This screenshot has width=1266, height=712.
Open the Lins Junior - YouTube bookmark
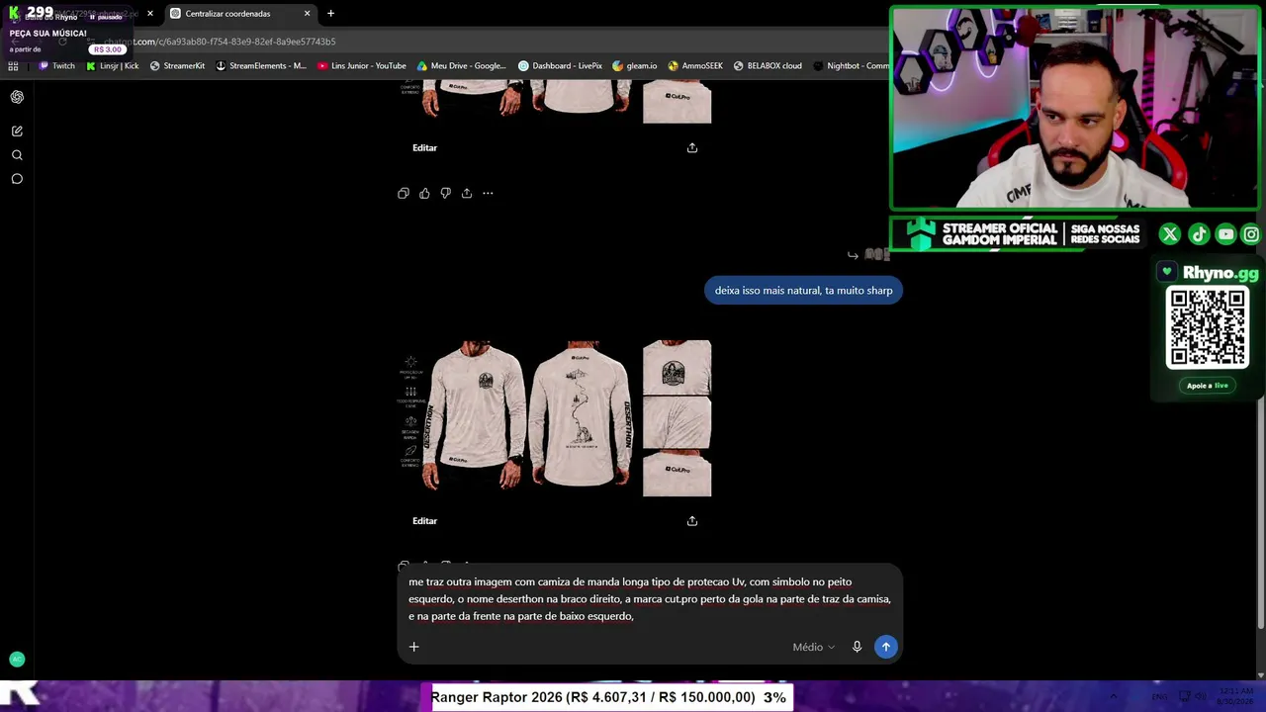tap(362, 66)
